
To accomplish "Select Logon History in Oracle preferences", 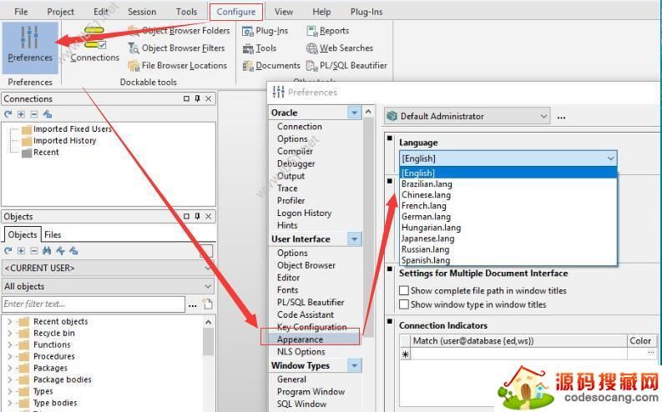I will 304,213.
